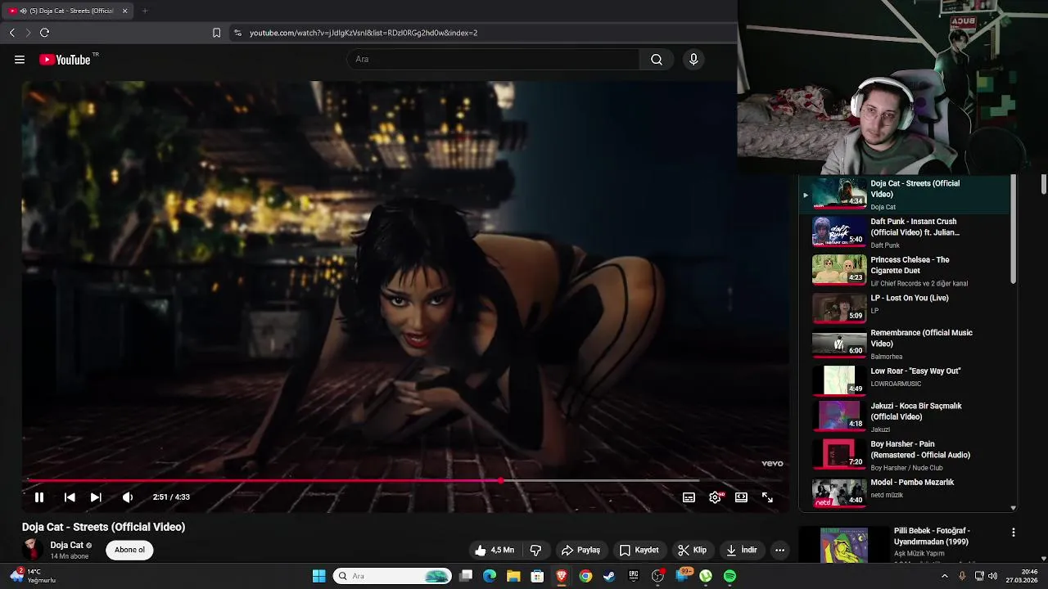
Task: Open the Windows Start menu
Action: 318,576
